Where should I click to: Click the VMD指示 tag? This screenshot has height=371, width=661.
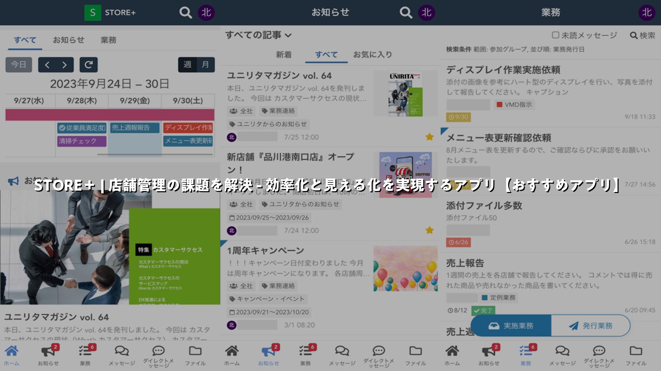pos(514,105)
